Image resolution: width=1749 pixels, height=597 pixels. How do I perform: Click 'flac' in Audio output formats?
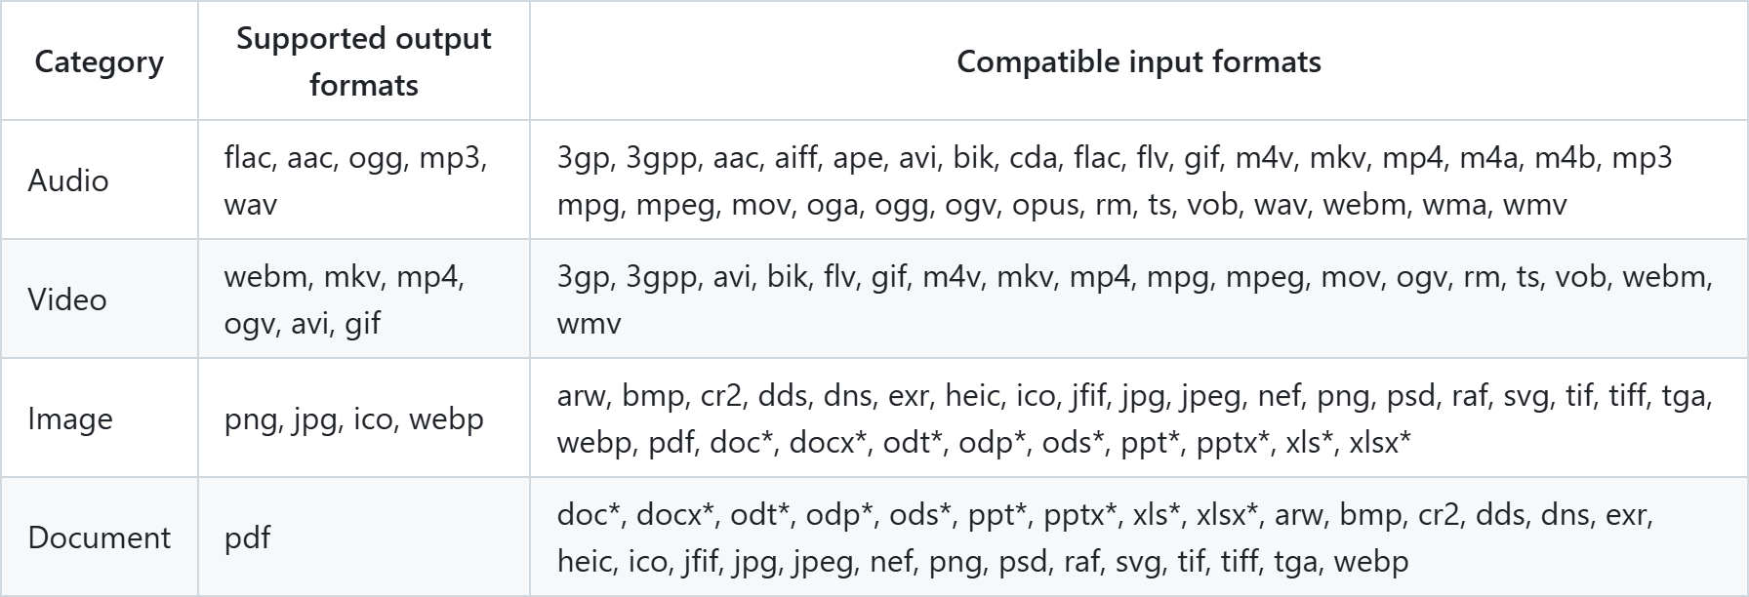(x=248, y=157)
